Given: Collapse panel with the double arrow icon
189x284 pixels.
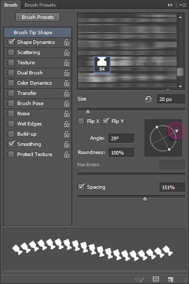Looking at the screenshot, I should point(170,5).
